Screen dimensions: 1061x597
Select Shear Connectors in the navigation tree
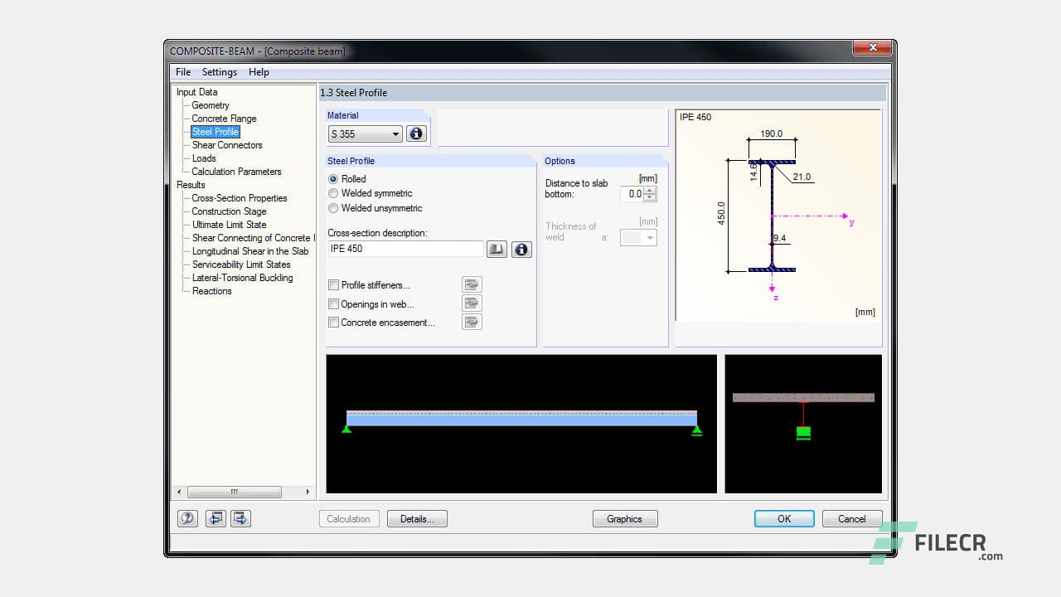click(227, 145)
